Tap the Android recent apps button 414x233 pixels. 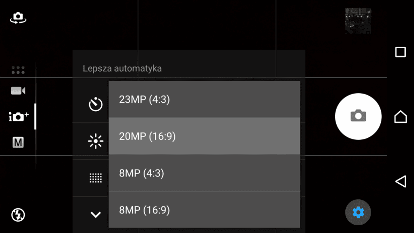coord(400,52)
